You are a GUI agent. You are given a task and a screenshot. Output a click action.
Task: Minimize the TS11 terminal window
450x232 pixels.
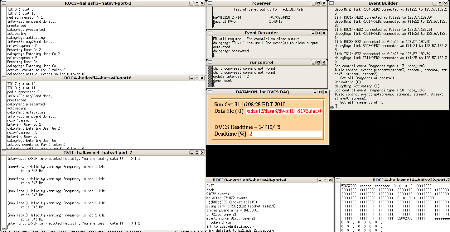coord(191,152)
